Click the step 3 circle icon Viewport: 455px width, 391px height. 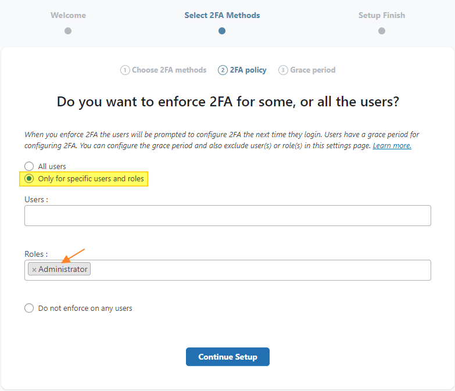coord(283,70)
